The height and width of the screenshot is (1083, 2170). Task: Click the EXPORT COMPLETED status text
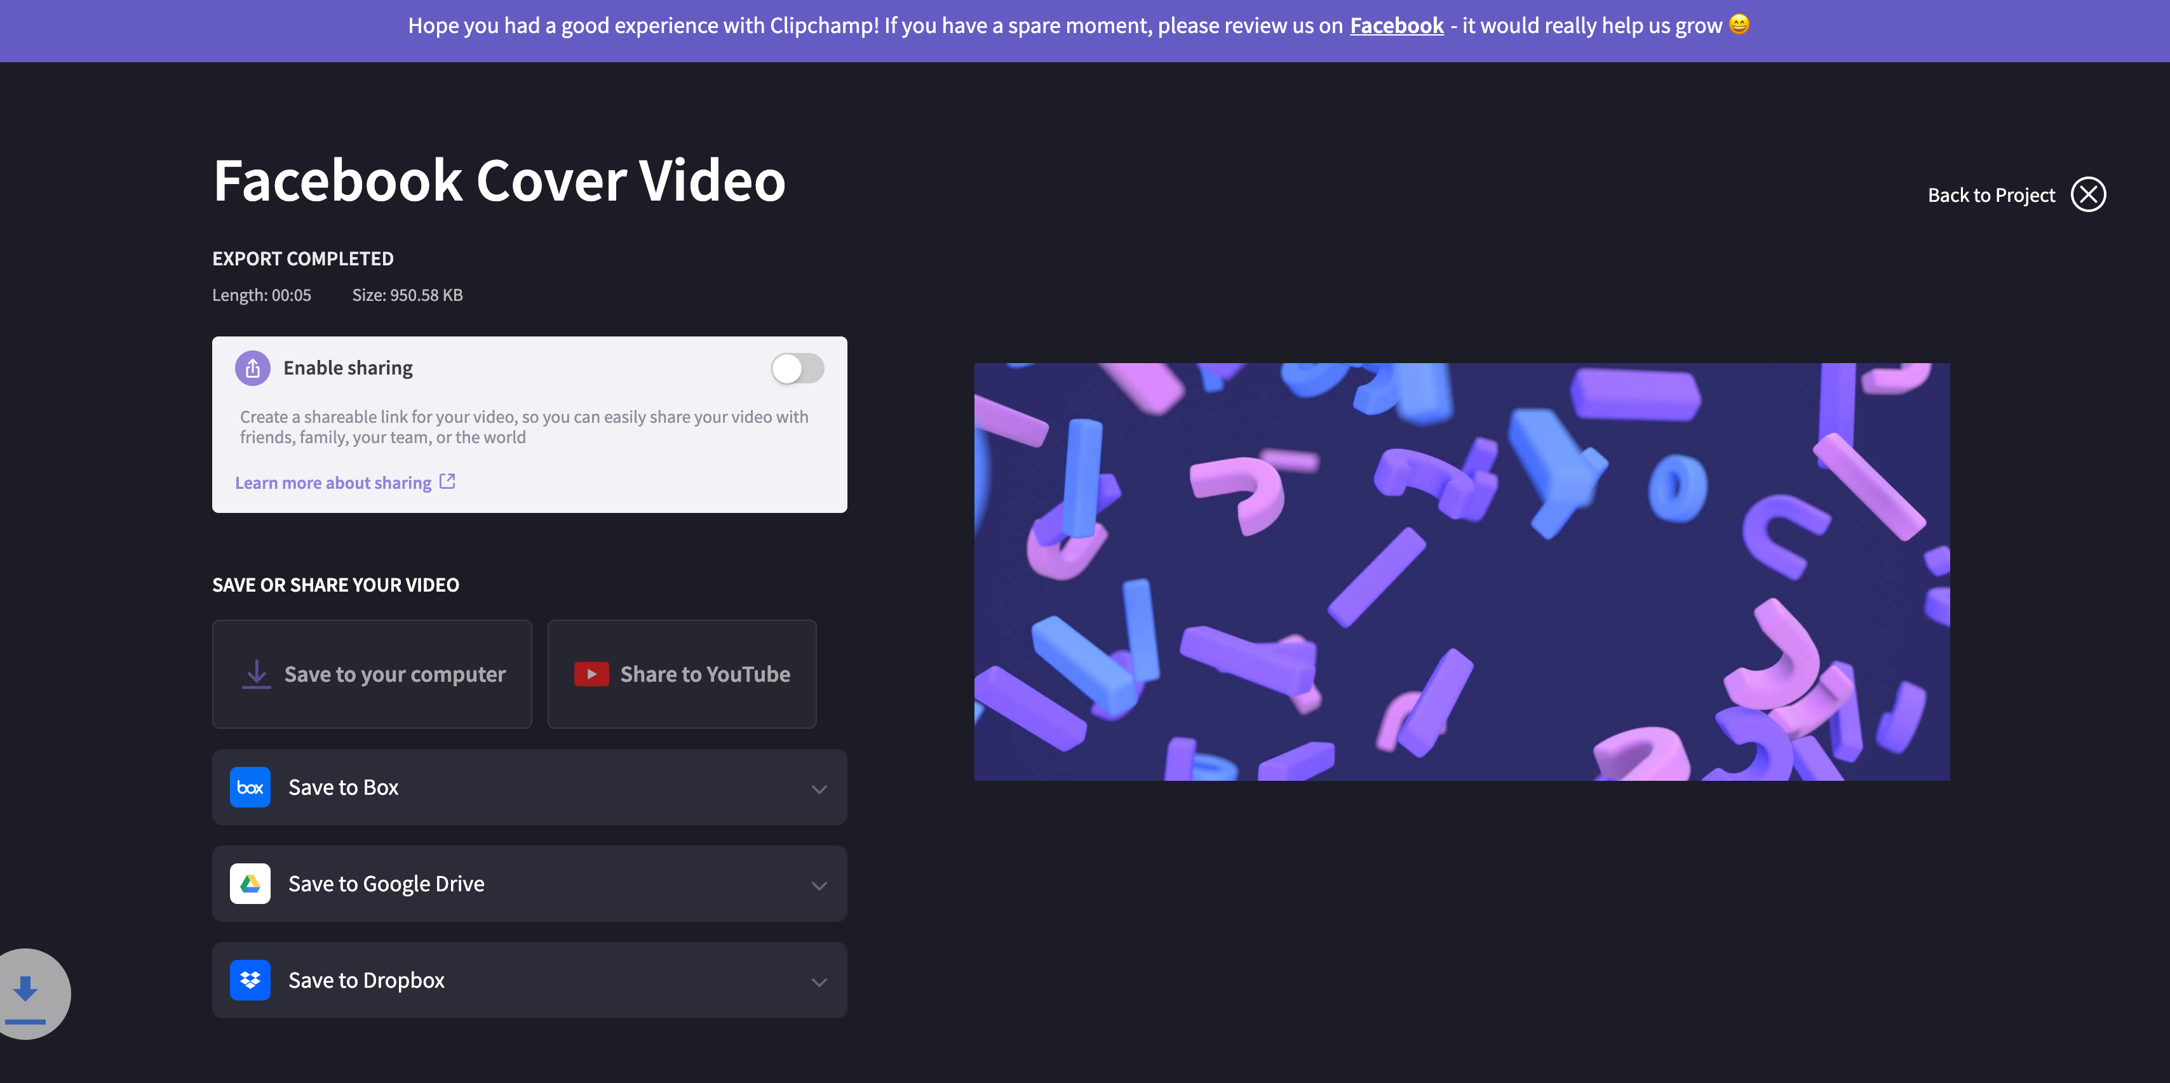point(302,258)
